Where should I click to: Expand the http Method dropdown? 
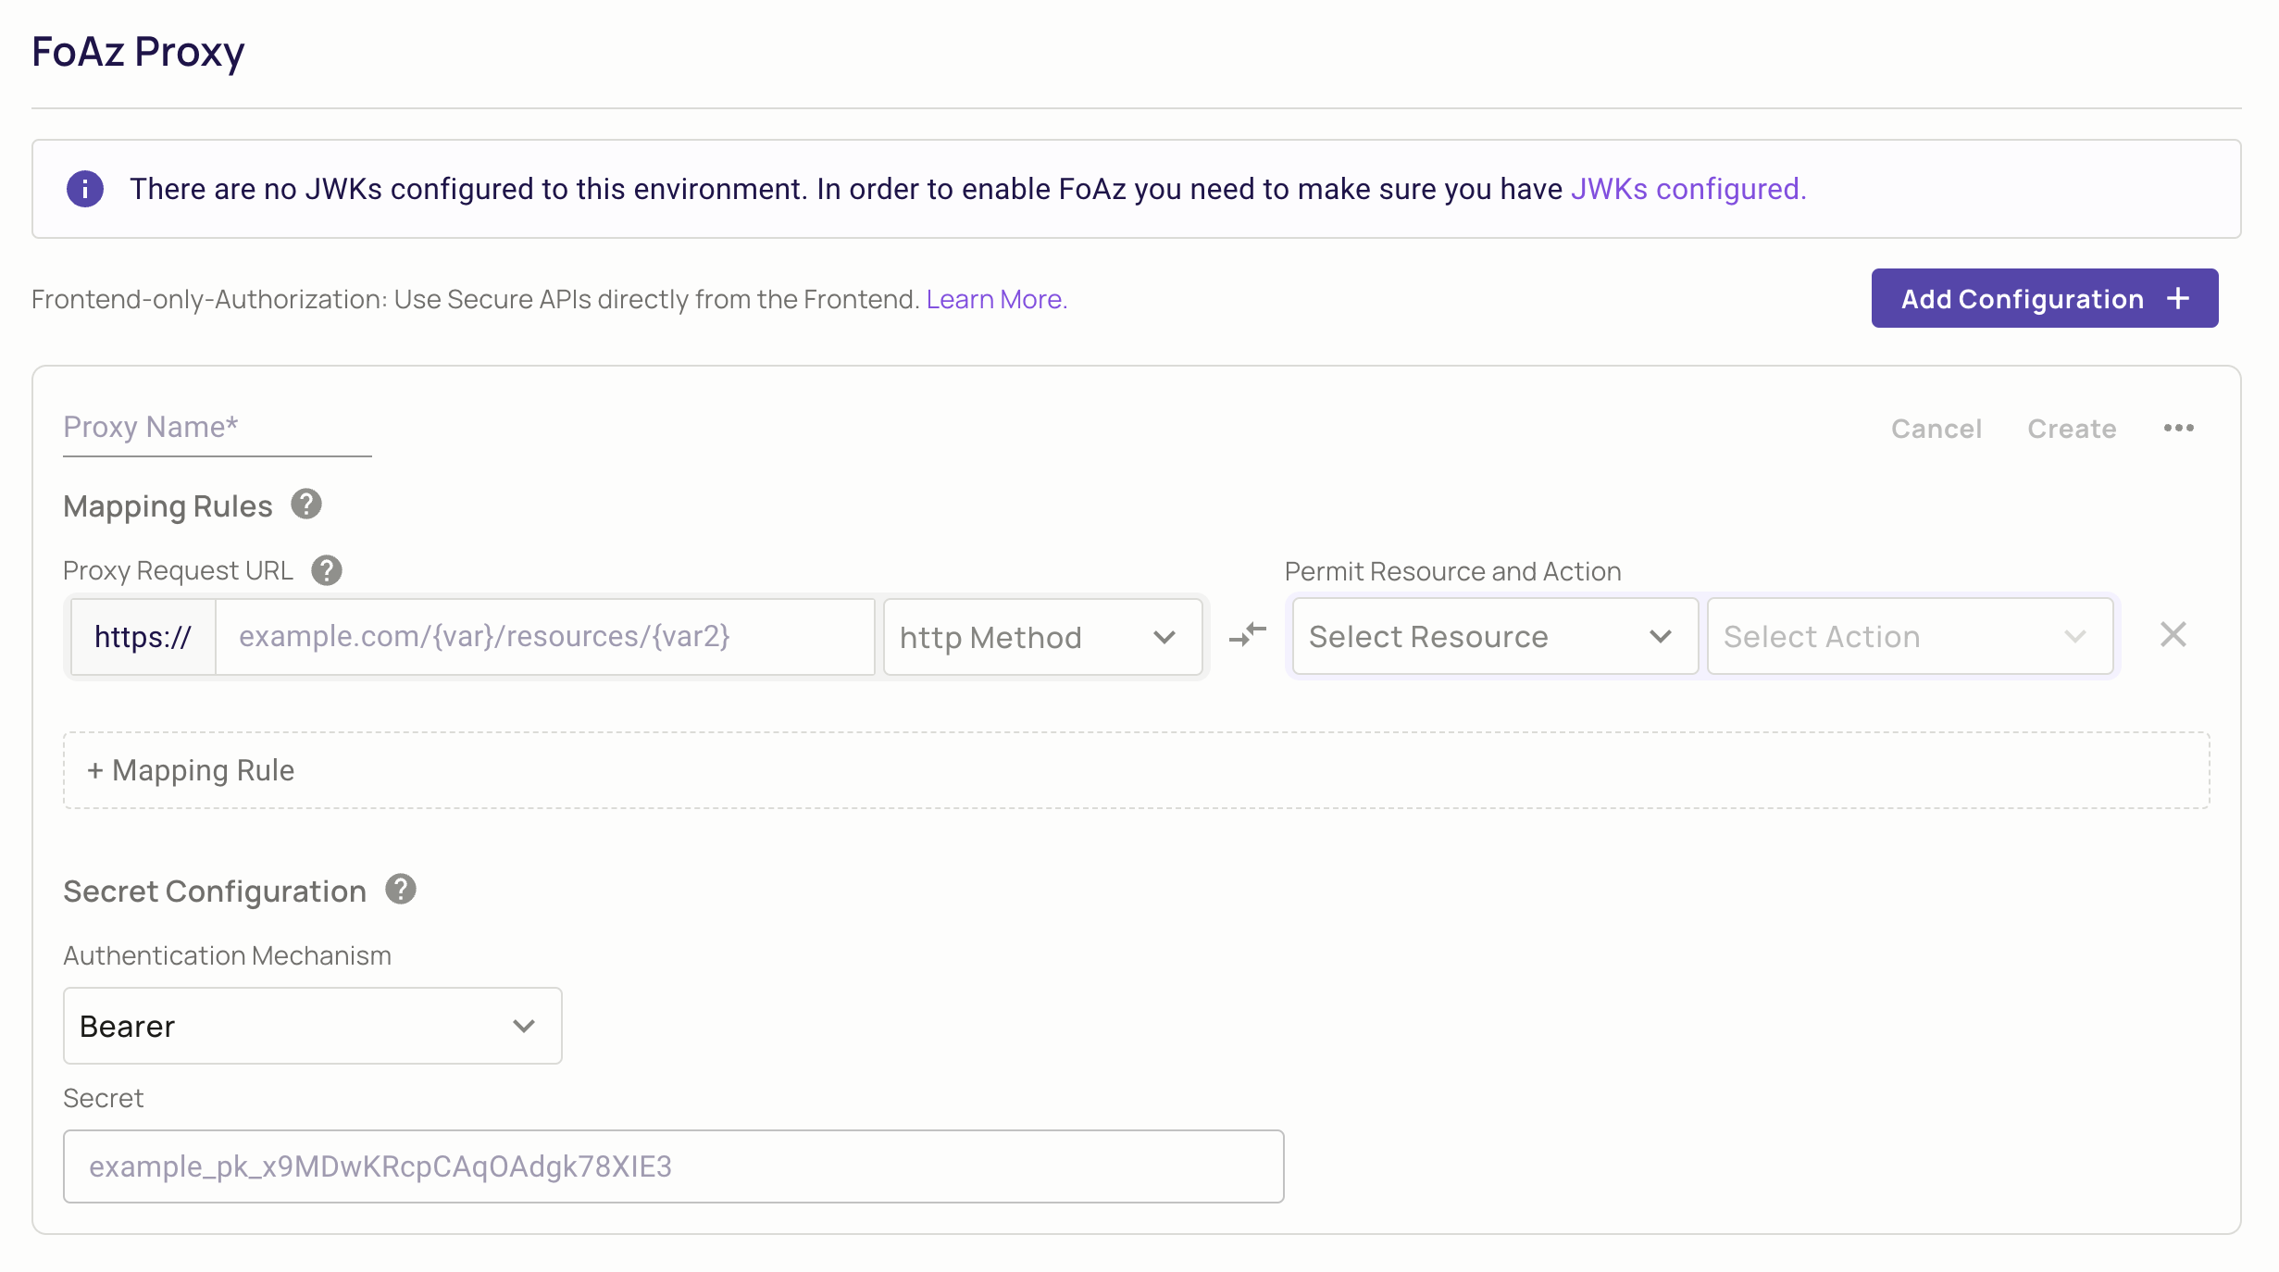click(x=1042, y=637)
